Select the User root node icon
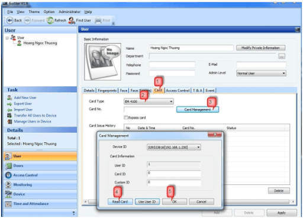This screenshot has height=218, width=303. (13, 37)
